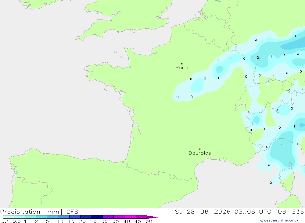This screenshot has width=305, height=223.
Task: Pick the 1–2 mm legend swatch
Action: 30,217
